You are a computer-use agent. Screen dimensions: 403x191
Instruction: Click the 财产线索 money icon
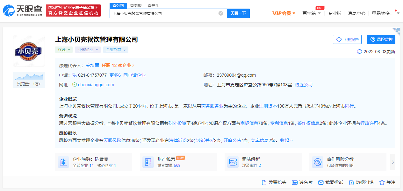tap(148, 162)
